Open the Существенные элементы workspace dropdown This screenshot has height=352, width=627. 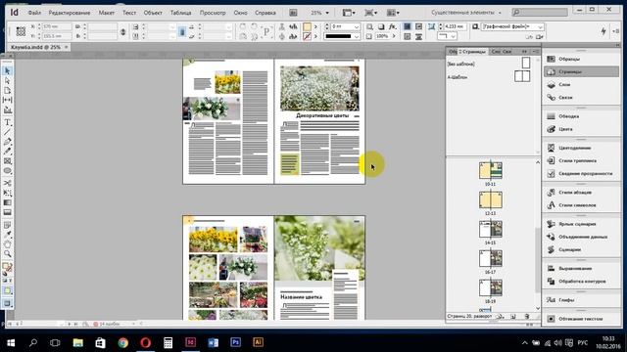(466, 13)
